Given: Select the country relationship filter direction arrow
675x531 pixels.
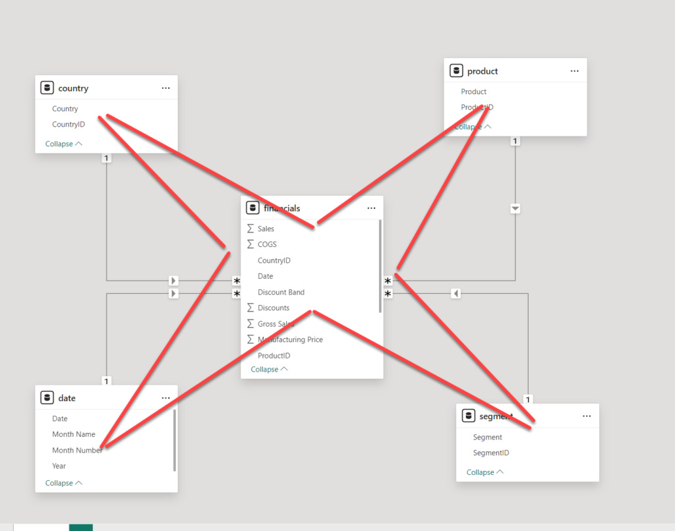Looking at the screenshot, I should tap(173, 281).
